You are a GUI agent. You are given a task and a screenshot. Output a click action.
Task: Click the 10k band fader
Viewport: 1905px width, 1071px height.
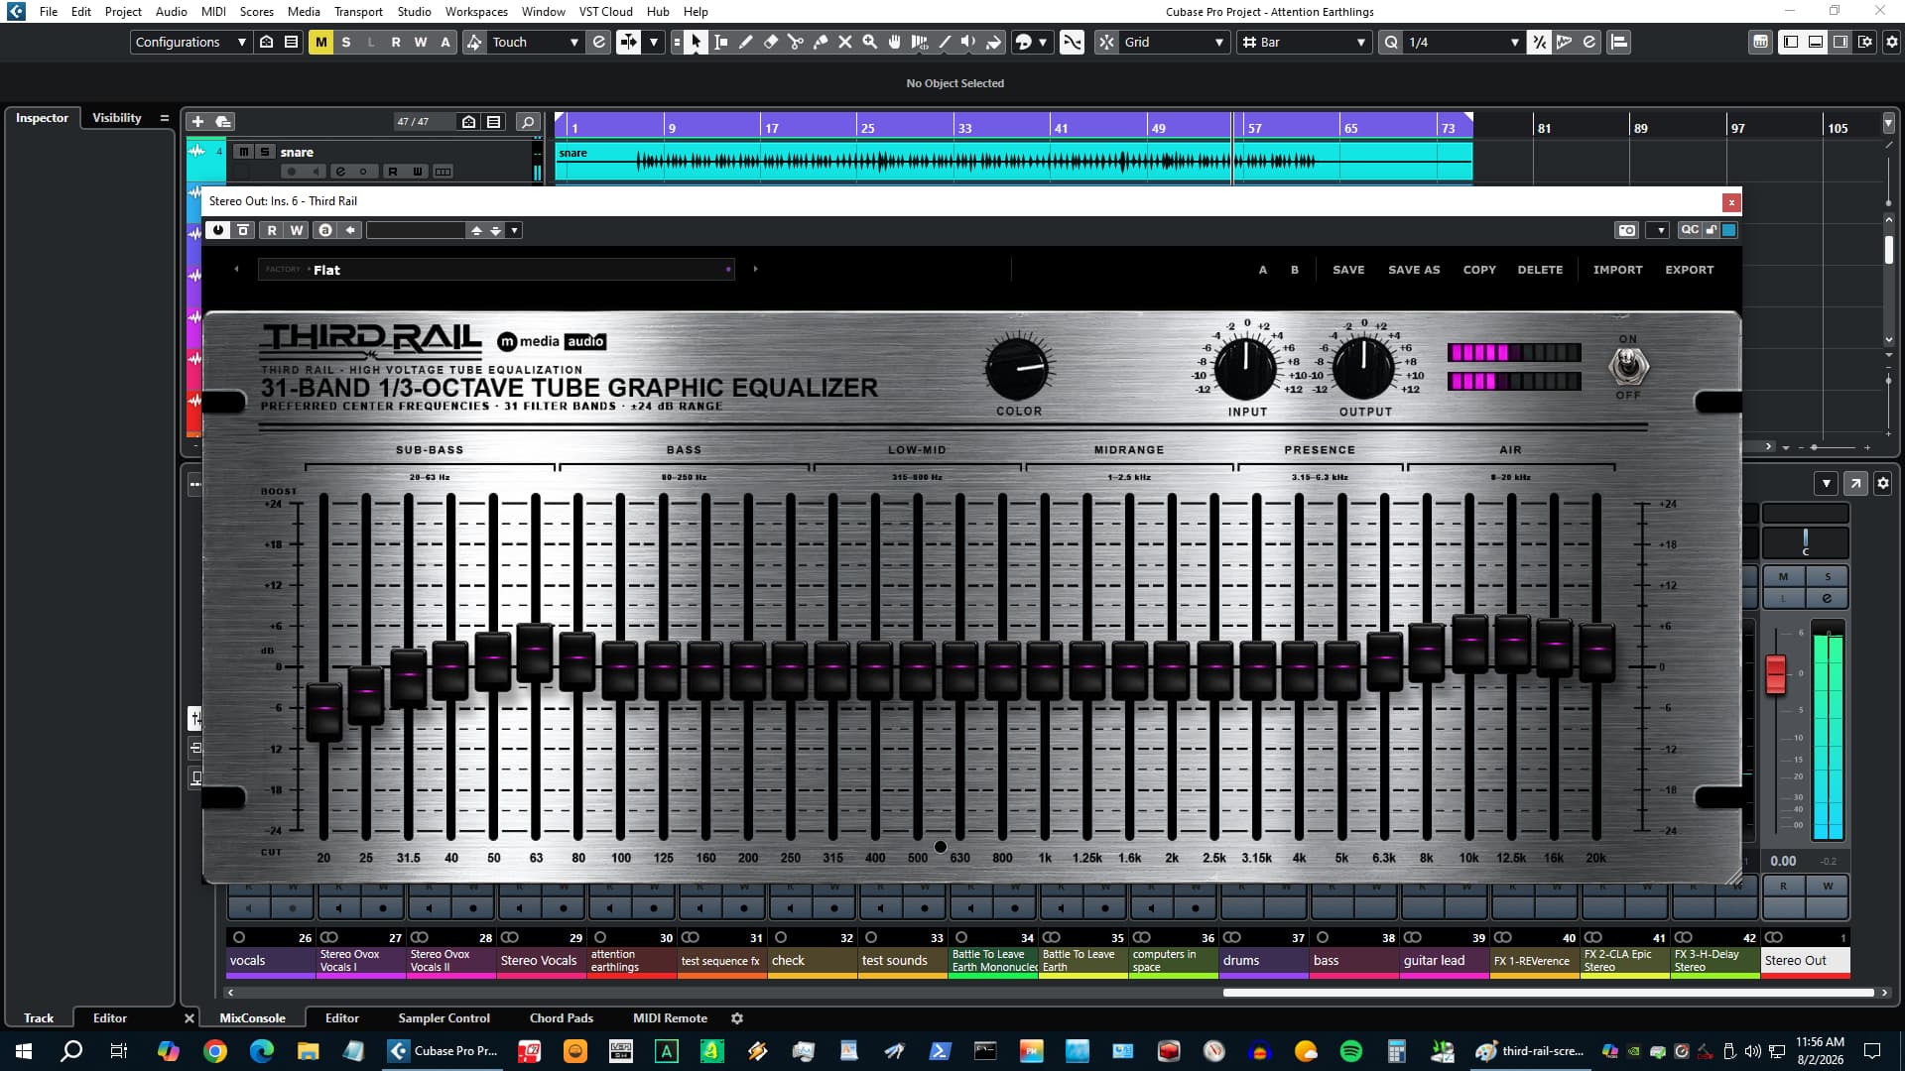click(x=1469, y=643)
